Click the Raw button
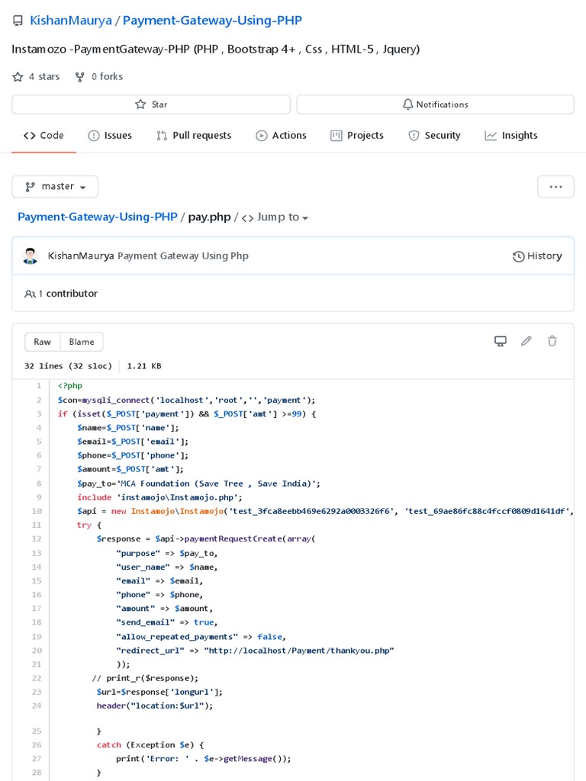Image resolution: width=586 pixels, height=781 pixels. tap(43, 342)
